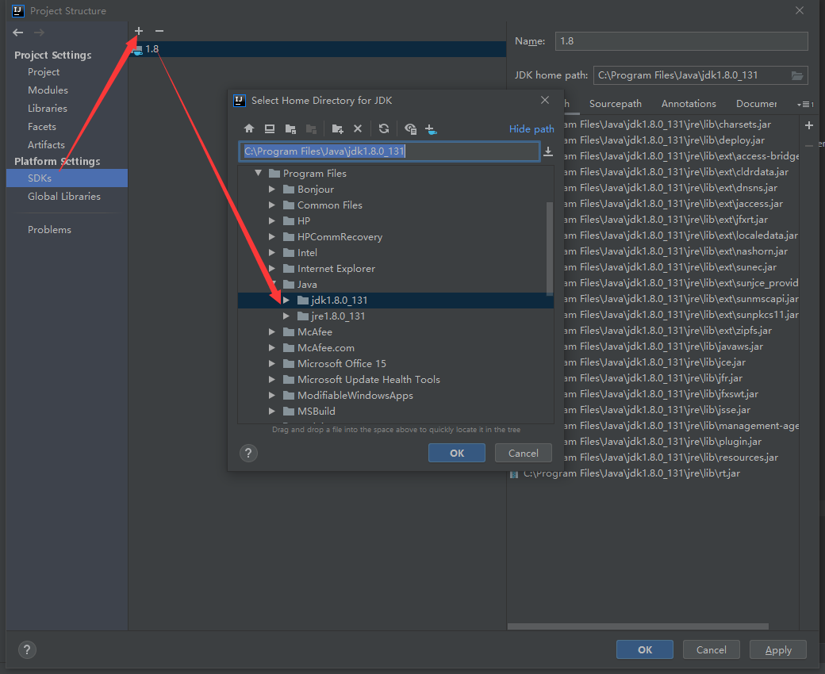Select the rt.jar classpath entry
This screenshot has height=674, width=825.
pos(631,473)
